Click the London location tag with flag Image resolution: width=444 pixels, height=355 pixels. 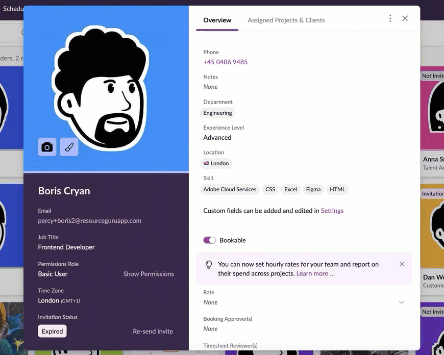point(216,163)
